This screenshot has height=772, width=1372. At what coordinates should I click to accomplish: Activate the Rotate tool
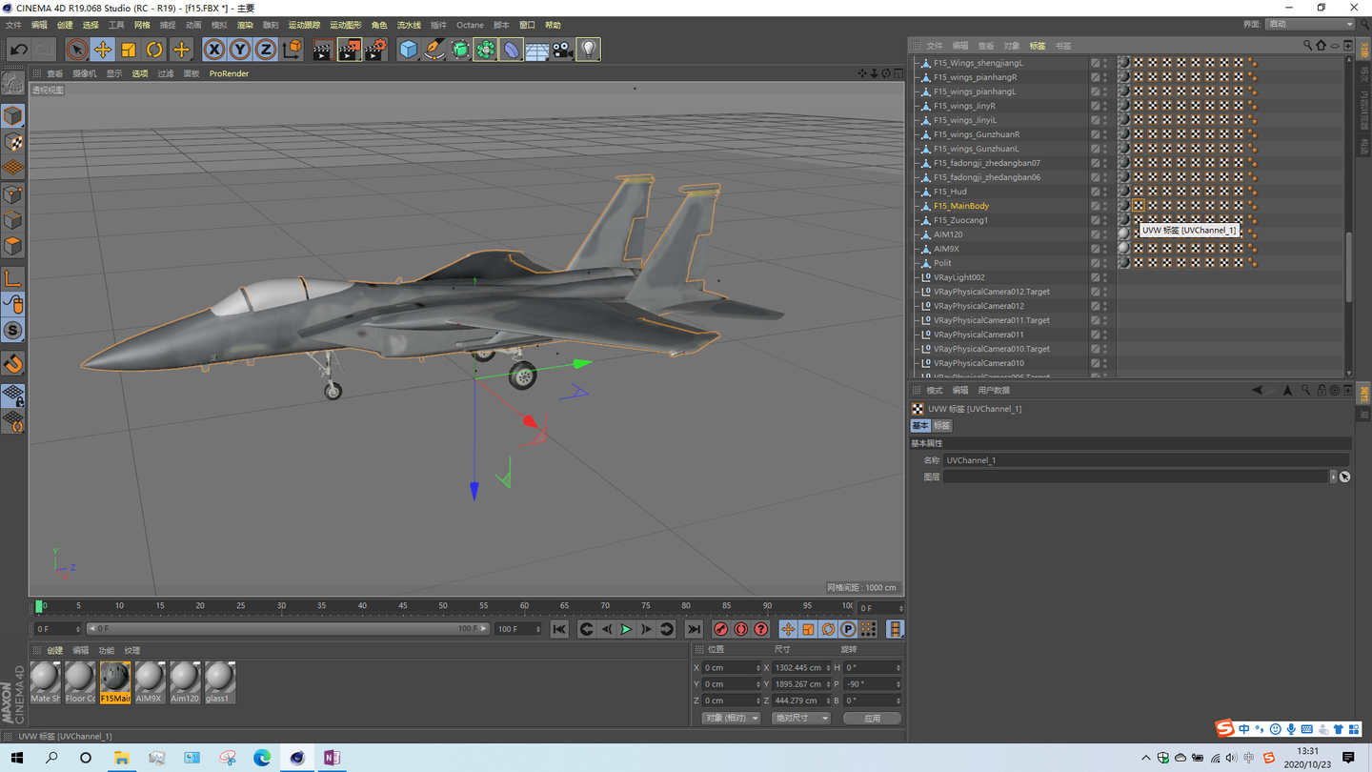point(153,50)
